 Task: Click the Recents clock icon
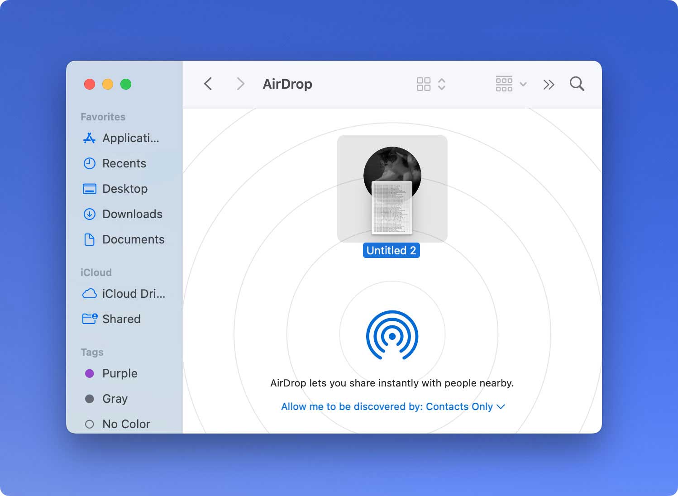coord(90,163)
